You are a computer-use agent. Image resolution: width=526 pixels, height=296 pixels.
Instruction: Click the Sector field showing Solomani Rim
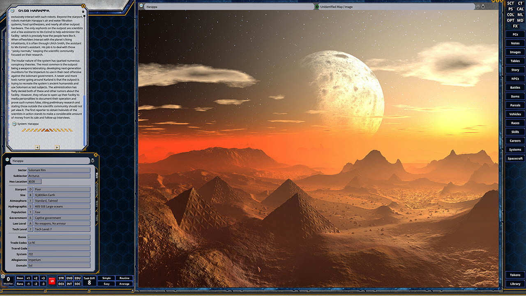point(59,170)
